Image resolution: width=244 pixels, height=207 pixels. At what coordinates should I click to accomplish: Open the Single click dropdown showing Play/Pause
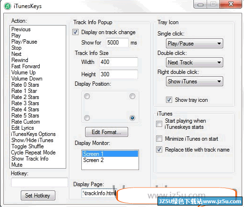(194, 44)
